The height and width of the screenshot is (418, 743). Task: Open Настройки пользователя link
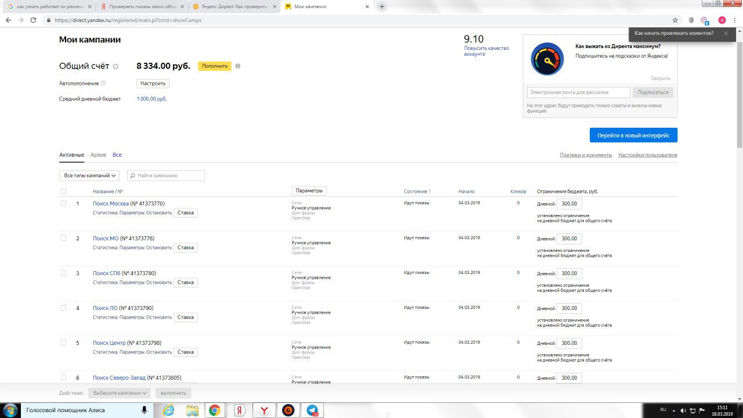pyautogui.click(x=647, y=155)
